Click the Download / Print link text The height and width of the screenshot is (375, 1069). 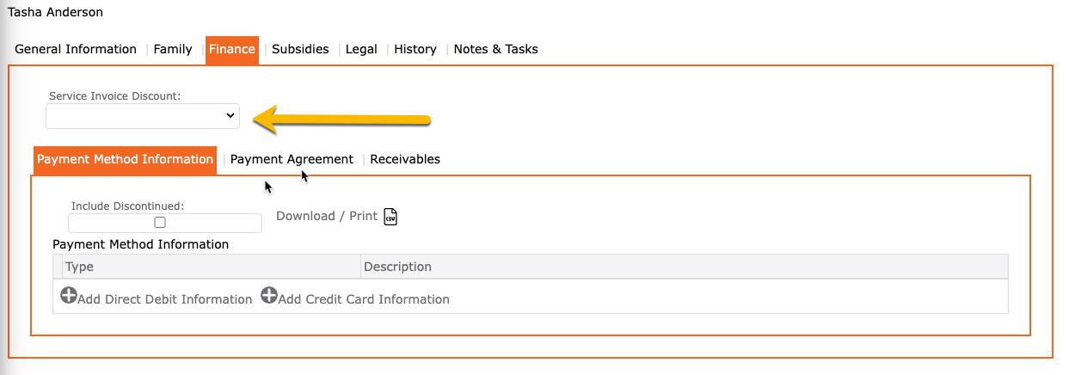tap(327, 216)
